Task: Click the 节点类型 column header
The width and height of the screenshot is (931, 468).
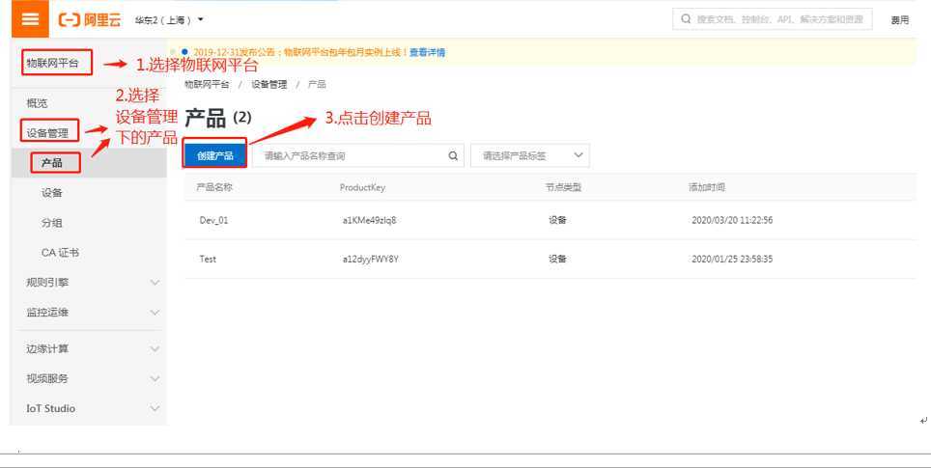Action: click(x=563, y=187)
